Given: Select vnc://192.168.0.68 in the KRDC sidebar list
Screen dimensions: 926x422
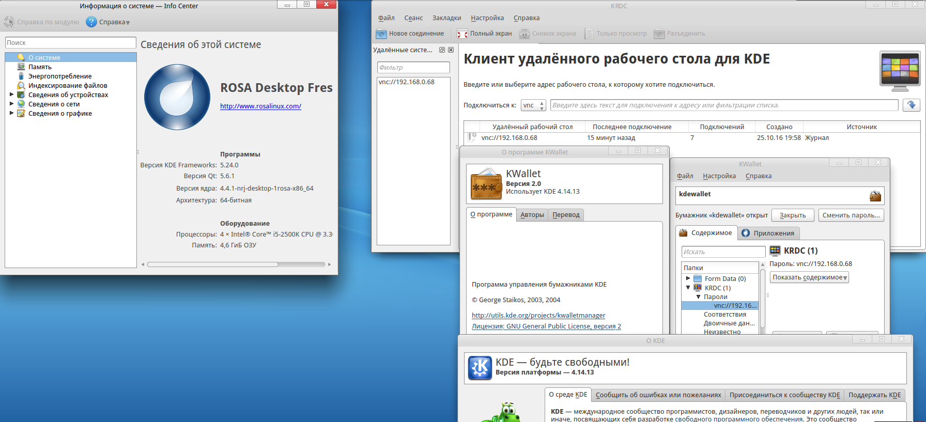Looking at the screenshot, I should 407,82.
